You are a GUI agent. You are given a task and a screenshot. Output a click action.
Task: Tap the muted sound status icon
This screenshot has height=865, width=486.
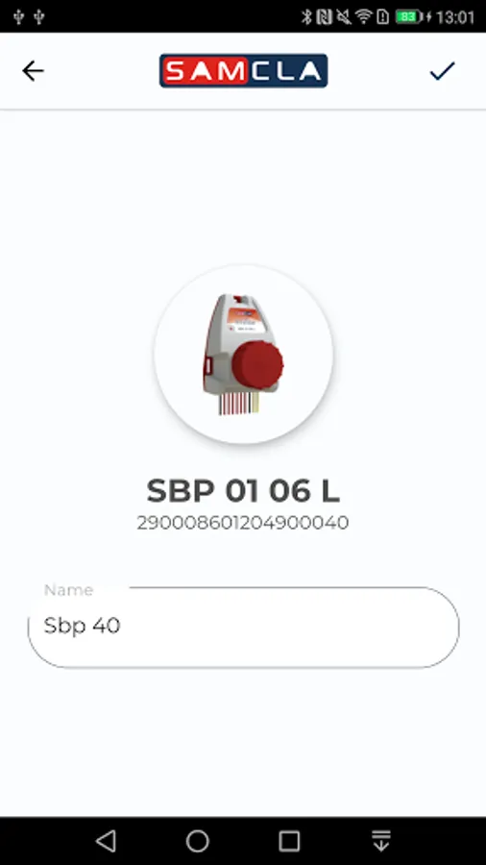click(x=344, y=17)
